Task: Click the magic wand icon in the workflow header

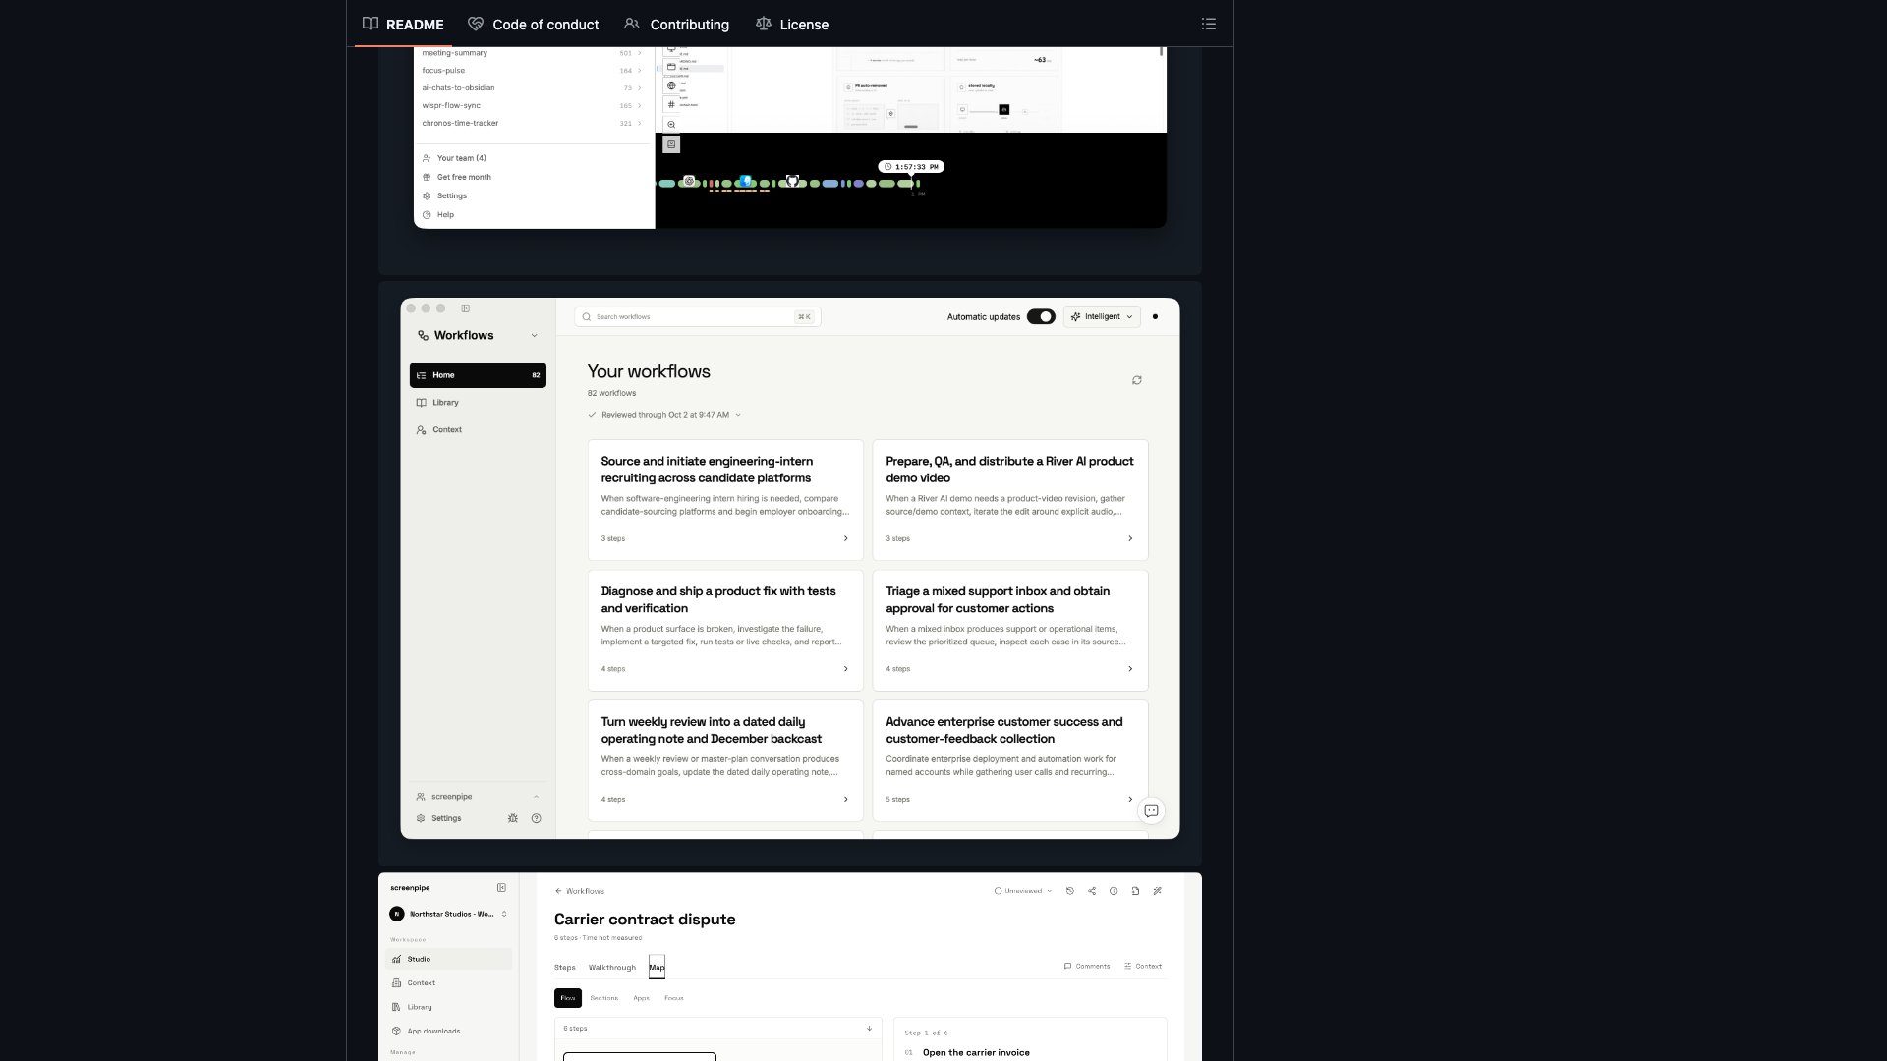Action: 1157,891
